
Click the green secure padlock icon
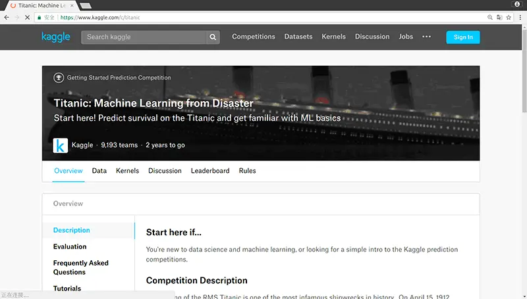(x=40, y=18)
